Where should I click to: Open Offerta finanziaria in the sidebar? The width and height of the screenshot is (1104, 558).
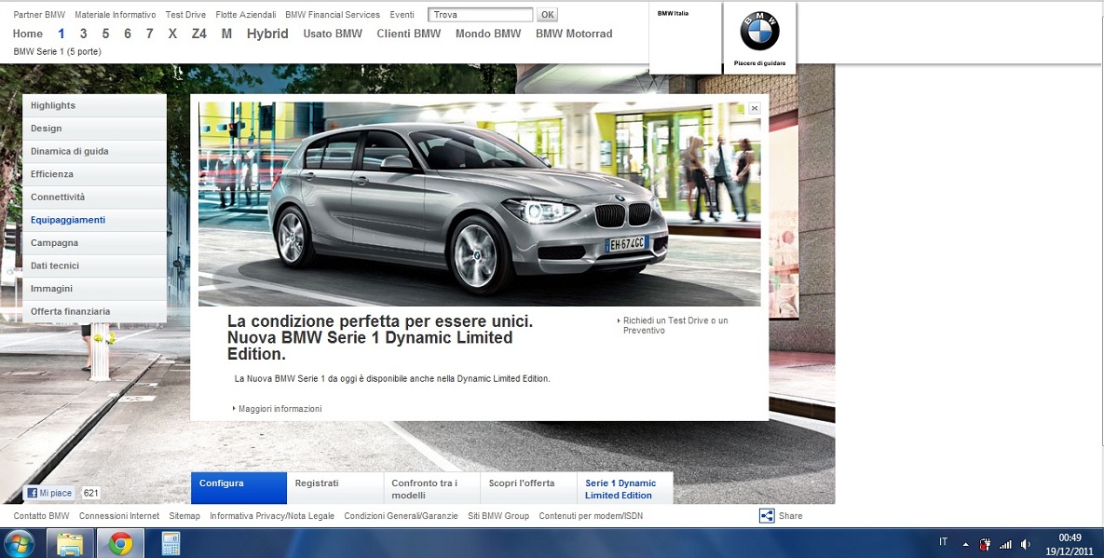(94, 311)
